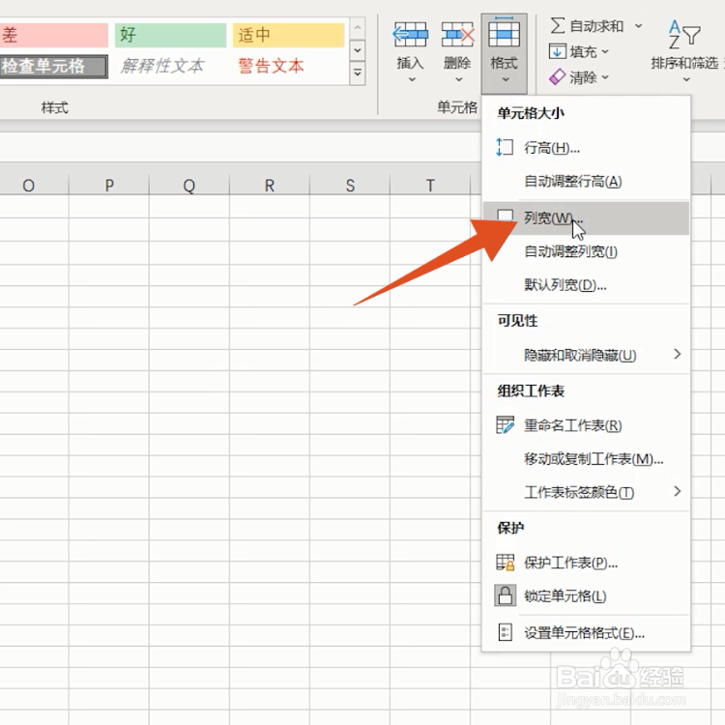Click the Row Height icon in menu
This screenshot has width=725, height=725.
click(505, 148)
